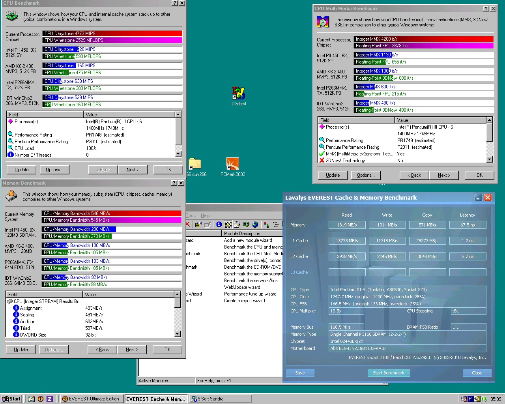Click the notepad-with-pencil toolbar icon in Sandra
The height and width of the screenshot is (404, 505).
pos(237,224)
